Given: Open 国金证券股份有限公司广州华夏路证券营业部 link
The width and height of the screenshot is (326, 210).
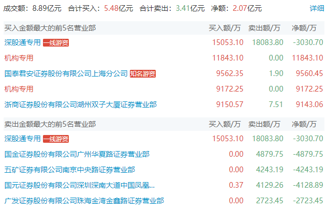Looking at the screenshot, I should click(77, 154).
